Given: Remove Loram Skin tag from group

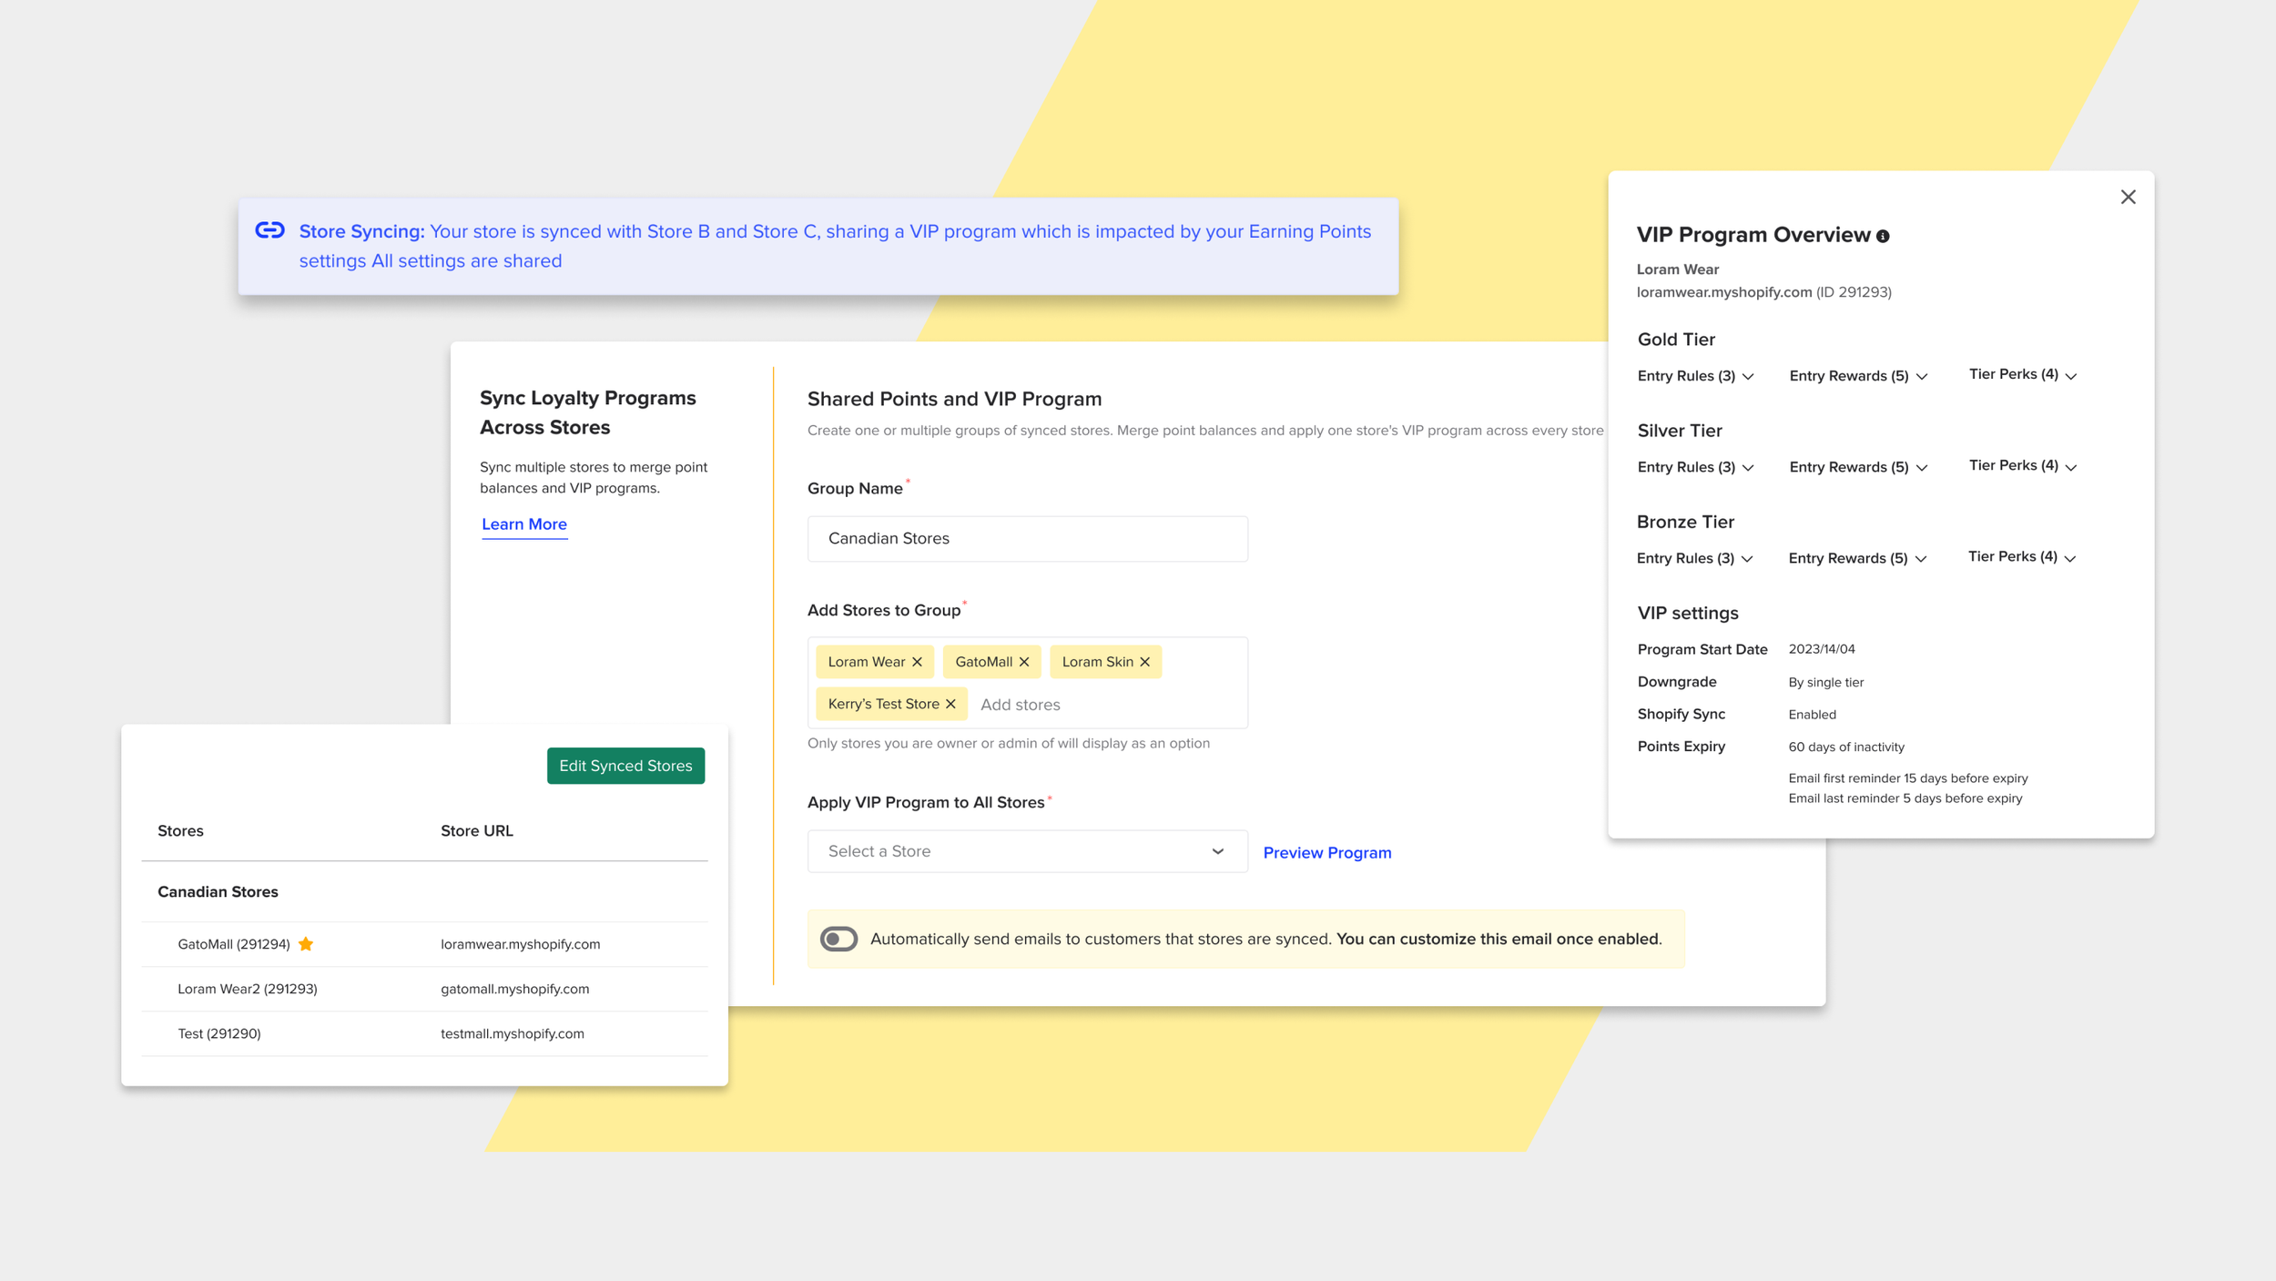Looking at the screenshot, I should (1145, 662).
